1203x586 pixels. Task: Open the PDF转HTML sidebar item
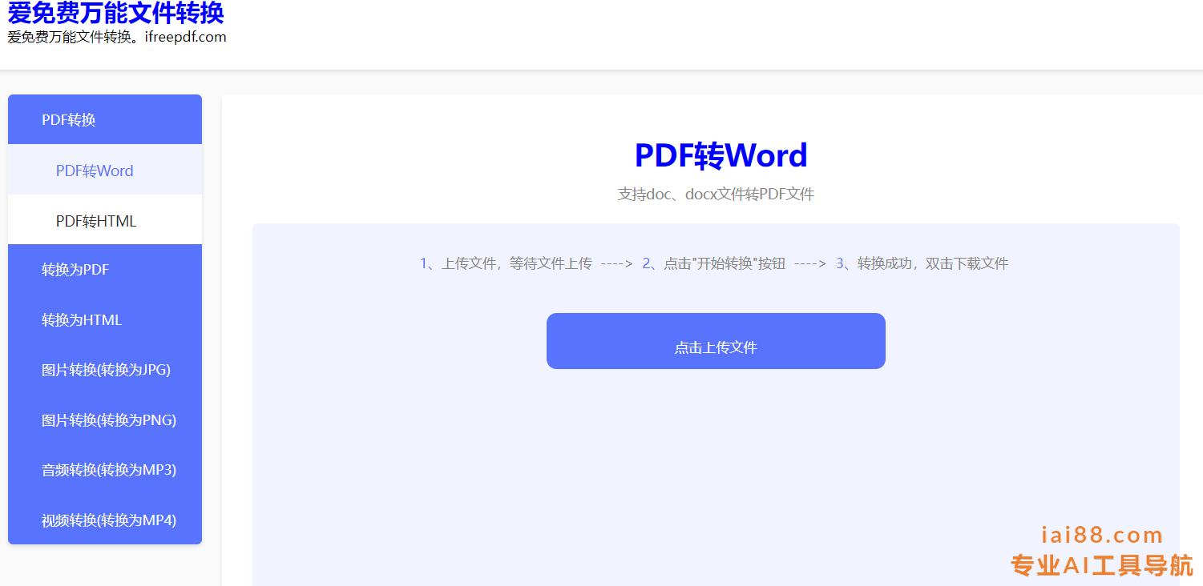(96, 221)
